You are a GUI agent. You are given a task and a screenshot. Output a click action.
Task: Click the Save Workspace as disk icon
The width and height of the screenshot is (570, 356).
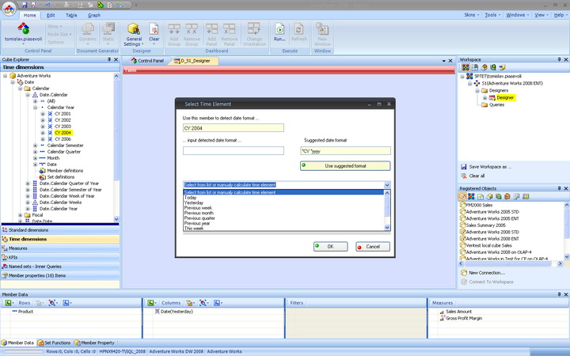463,167
